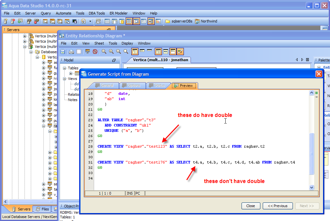330x221 pixels.
Task: Click the Connect server plug icon
Action: pyautogui.click(x=29, y=21)
